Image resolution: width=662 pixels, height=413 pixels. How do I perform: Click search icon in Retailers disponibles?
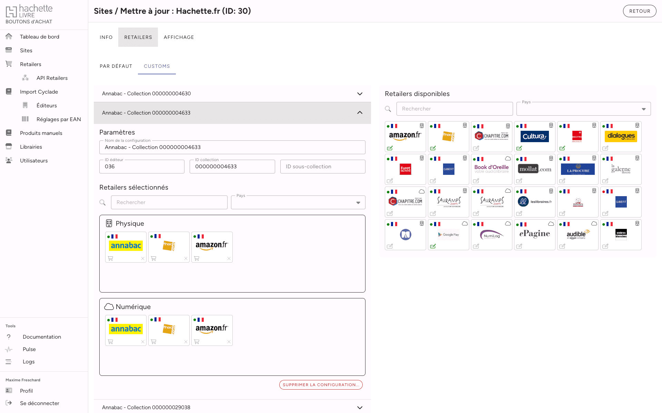tap(388, 109)
